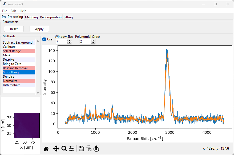Select the magnifier zoom tool
Viewport: 234px width, 155px height.
coord(64,149)
